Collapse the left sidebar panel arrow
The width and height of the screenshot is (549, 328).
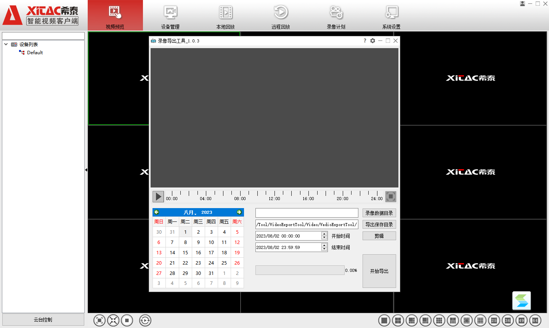[86, 170]
